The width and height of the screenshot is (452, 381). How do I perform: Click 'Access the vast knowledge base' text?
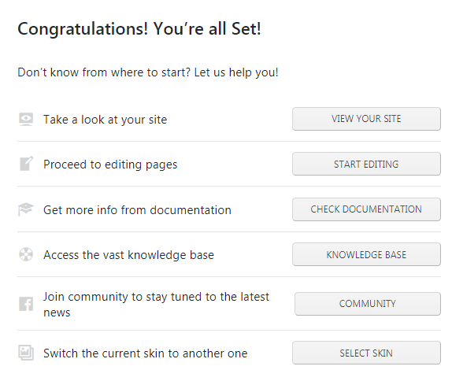(x=129, y=255)
